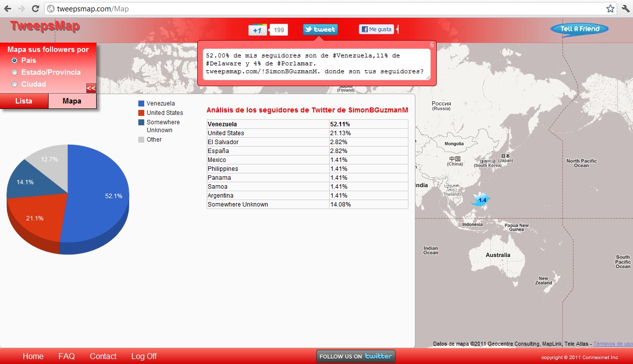
Task: Click the Samoa table row
Action: pos(307,187)
